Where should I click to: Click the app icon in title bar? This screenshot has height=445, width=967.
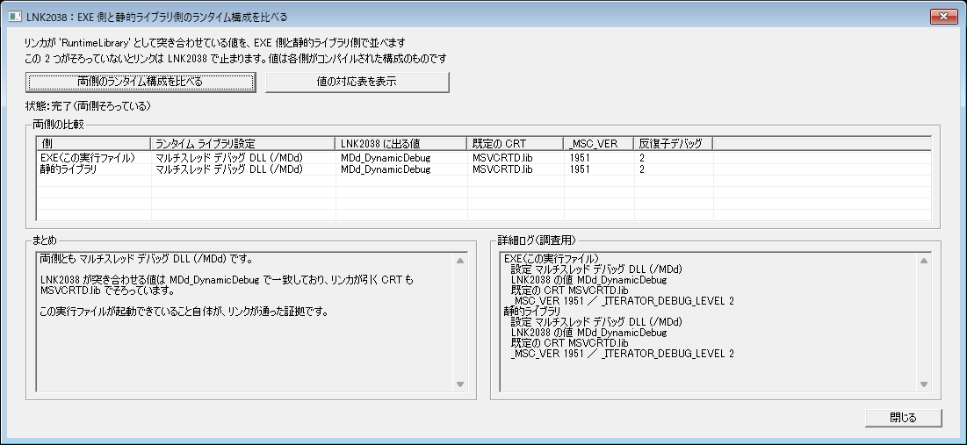[x=16, y=17]
